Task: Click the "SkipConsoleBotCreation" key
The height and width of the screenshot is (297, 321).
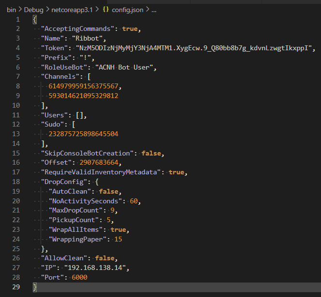Action: tap(87, 154)
